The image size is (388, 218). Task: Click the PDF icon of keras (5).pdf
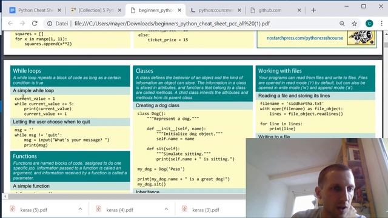click(12, 209)
